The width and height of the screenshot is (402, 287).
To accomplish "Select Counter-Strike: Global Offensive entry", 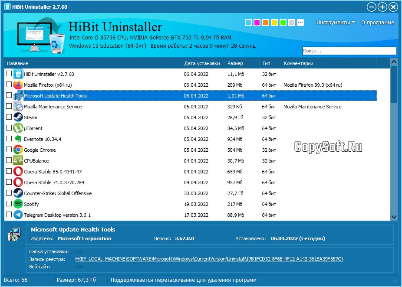I will 58,193.
